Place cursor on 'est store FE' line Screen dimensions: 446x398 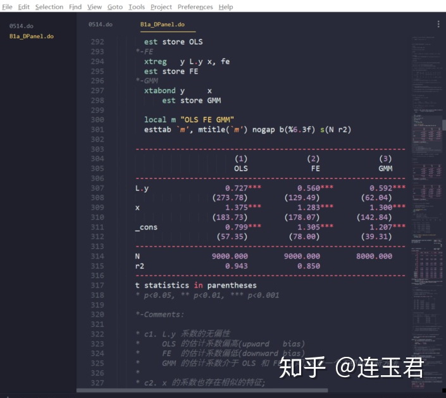pyautogui.click(x=171, y=71)
